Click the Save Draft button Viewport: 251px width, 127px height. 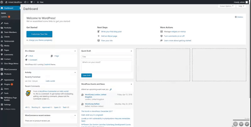pyautogui.click(x=87, y=75)
